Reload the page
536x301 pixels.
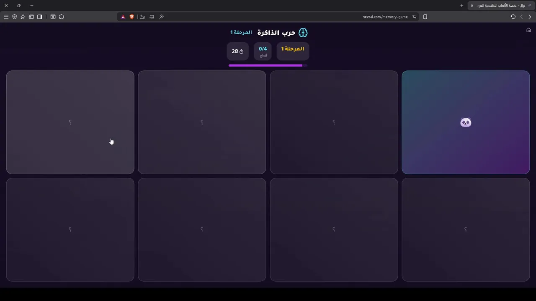click(513, 17)
